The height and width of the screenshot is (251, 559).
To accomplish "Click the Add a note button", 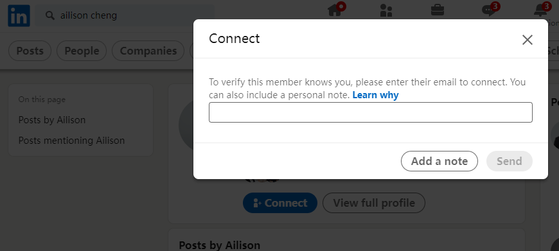I will click(439, 161).
